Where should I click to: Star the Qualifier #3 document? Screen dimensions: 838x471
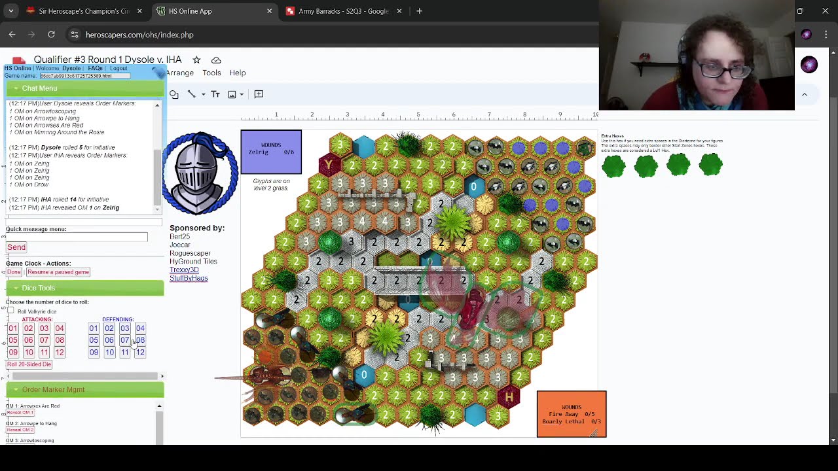(196, 60)
